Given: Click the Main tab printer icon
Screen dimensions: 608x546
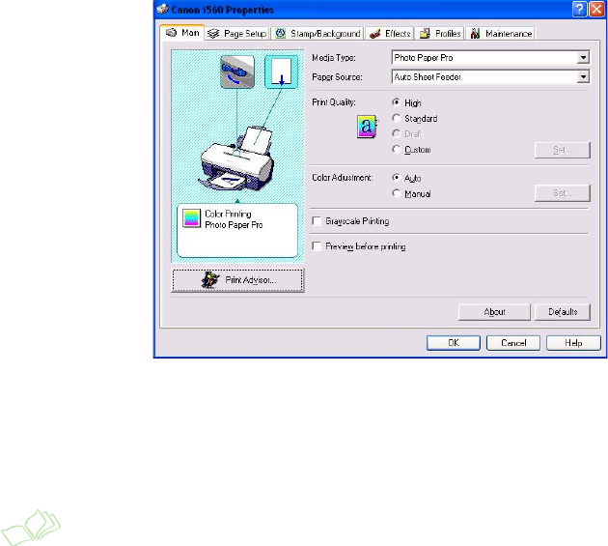Looking at the screenshot, I should tap(171, 33).
